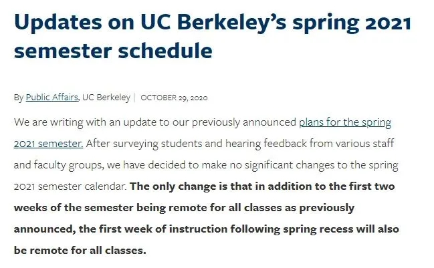434x268 pixels.
Task: Click the opening words "We are writing"
Action: click(x=47, y=122)
